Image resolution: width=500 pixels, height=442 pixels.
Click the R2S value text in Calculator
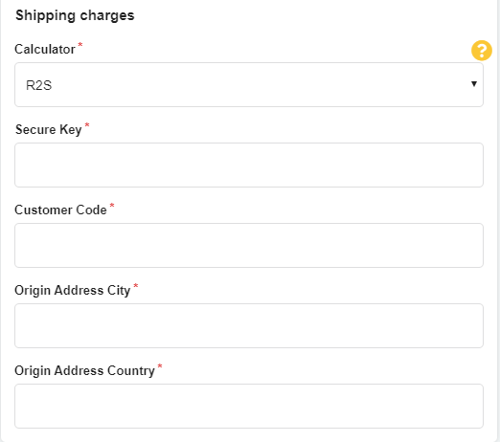(x=38, y=85)
